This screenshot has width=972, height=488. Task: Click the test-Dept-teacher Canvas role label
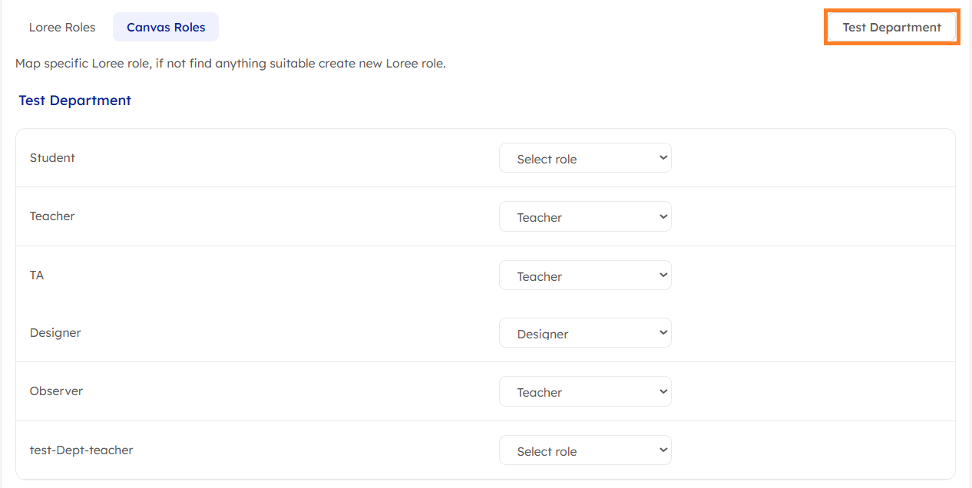(x=81, y=450)
